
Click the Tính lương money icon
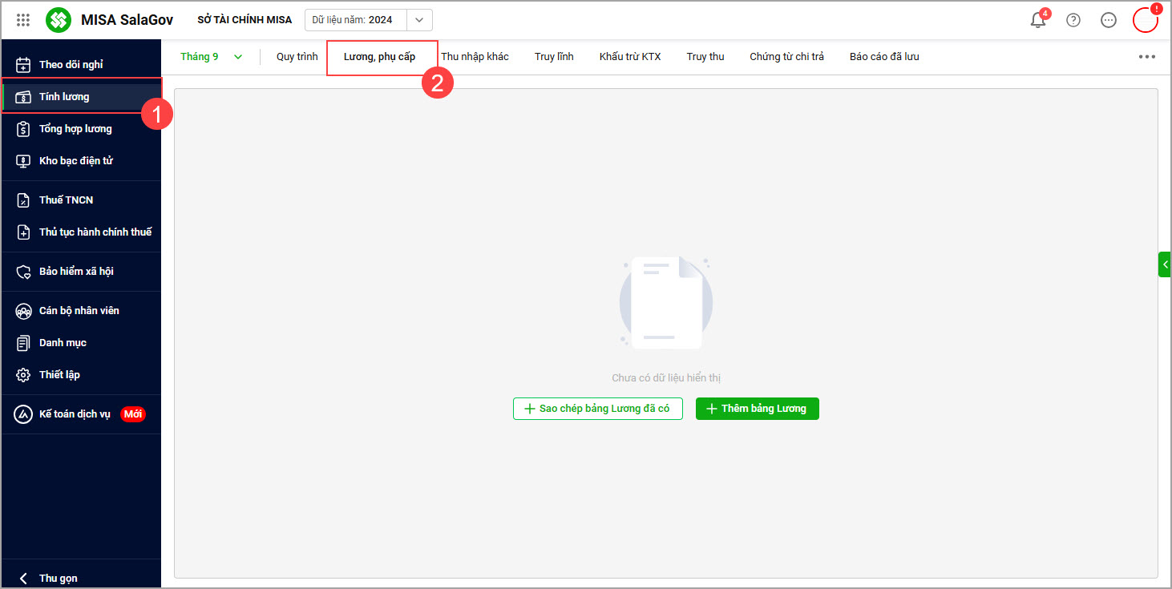click(24, 96)
